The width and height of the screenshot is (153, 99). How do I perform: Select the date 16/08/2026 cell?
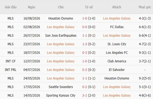32,18
